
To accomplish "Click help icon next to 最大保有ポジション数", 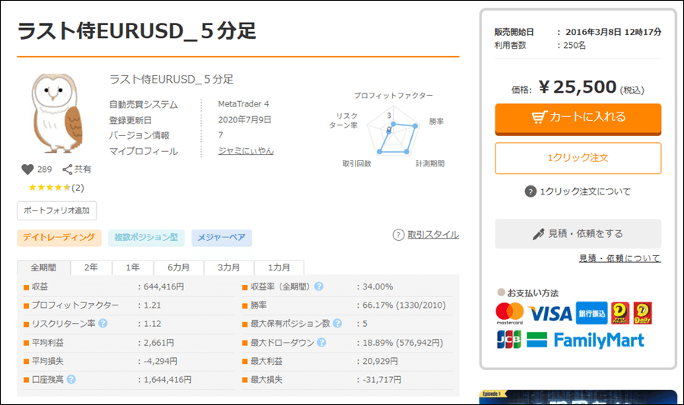I will [x=337, y=324].
